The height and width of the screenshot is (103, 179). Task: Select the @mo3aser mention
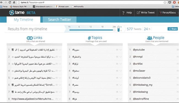139,71
